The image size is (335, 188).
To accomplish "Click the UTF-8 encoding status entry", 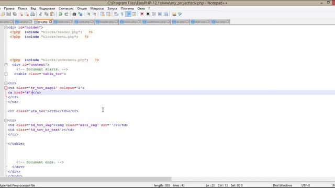I will click(306, 185).
